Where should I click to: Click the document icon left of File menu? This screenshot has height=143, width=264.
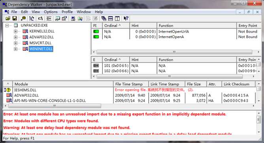pos(7,12)
